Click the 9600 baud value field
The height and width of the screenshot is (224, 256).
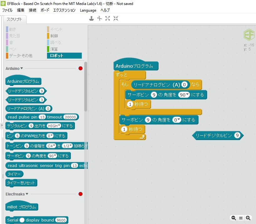(61, 220)
